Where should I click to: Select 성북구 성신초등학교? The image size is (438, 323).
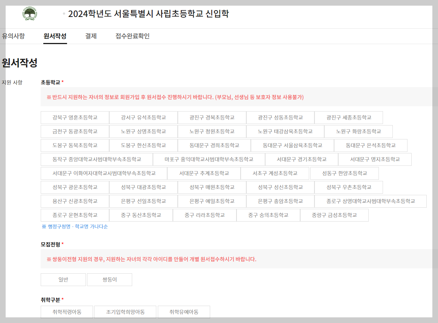click(280, 187)
